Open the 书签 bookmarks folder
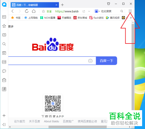Image resolution: width=145 pixels, height=129 pixels. (x=16, y=18)
